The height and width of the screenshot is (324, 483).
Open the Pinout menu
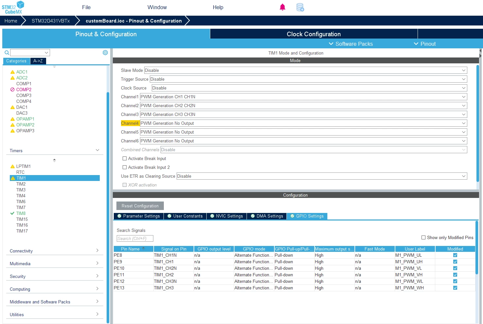coord(425,44)
